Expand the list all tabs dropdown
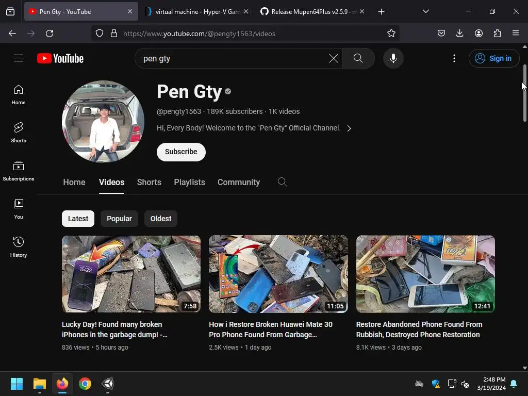The height and width of the screenshot is (396, 528). click(425, 12)
